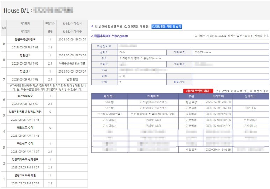Click timestamp 2023-05-09 19:05:04
The image size is (270, 189).
218,102
